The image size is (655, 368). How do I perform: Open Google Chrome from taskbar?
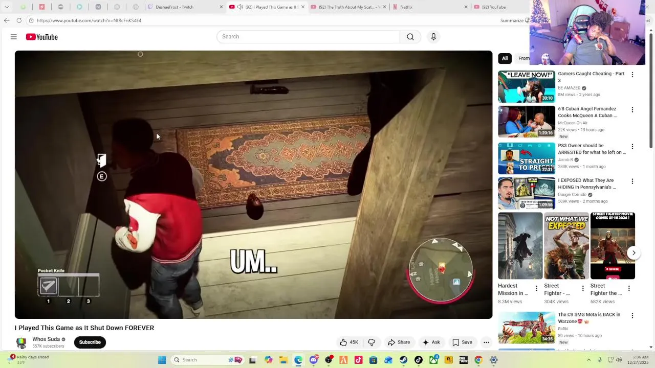coord(478,360)
